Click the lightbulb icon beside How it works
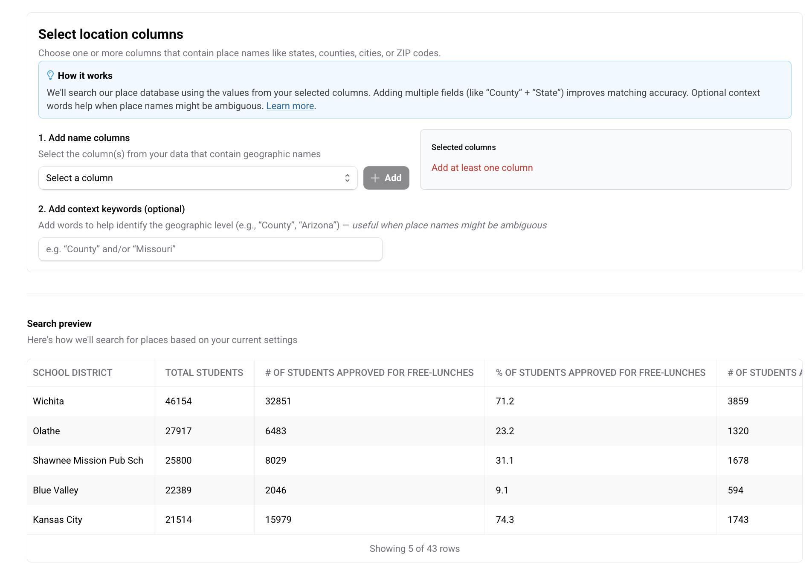This screenshot has height=571, width=812. point(50,75)
